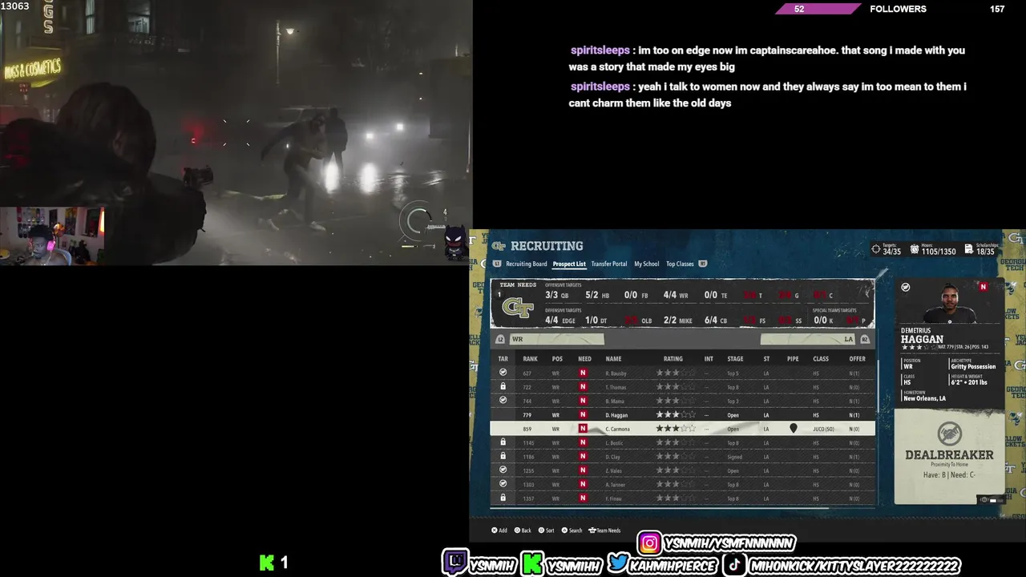Click the Scholarships document icon
Screen dimensions: 1026x577
[969, 250]
